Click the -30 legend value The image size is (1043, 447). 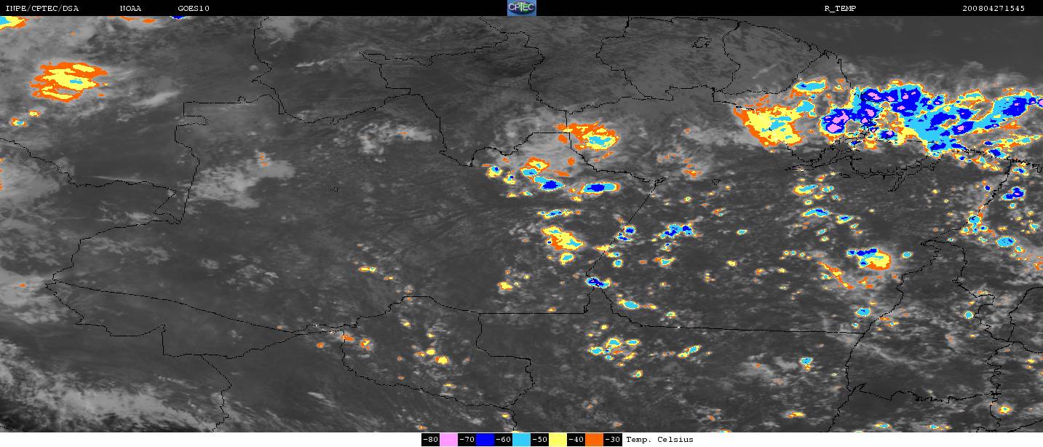coord(613,440)
